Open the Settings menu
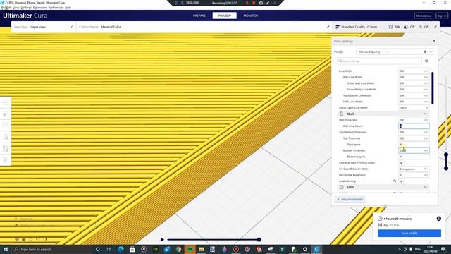The width and height of the screenshot is (451, 254). tap(26, 8)
